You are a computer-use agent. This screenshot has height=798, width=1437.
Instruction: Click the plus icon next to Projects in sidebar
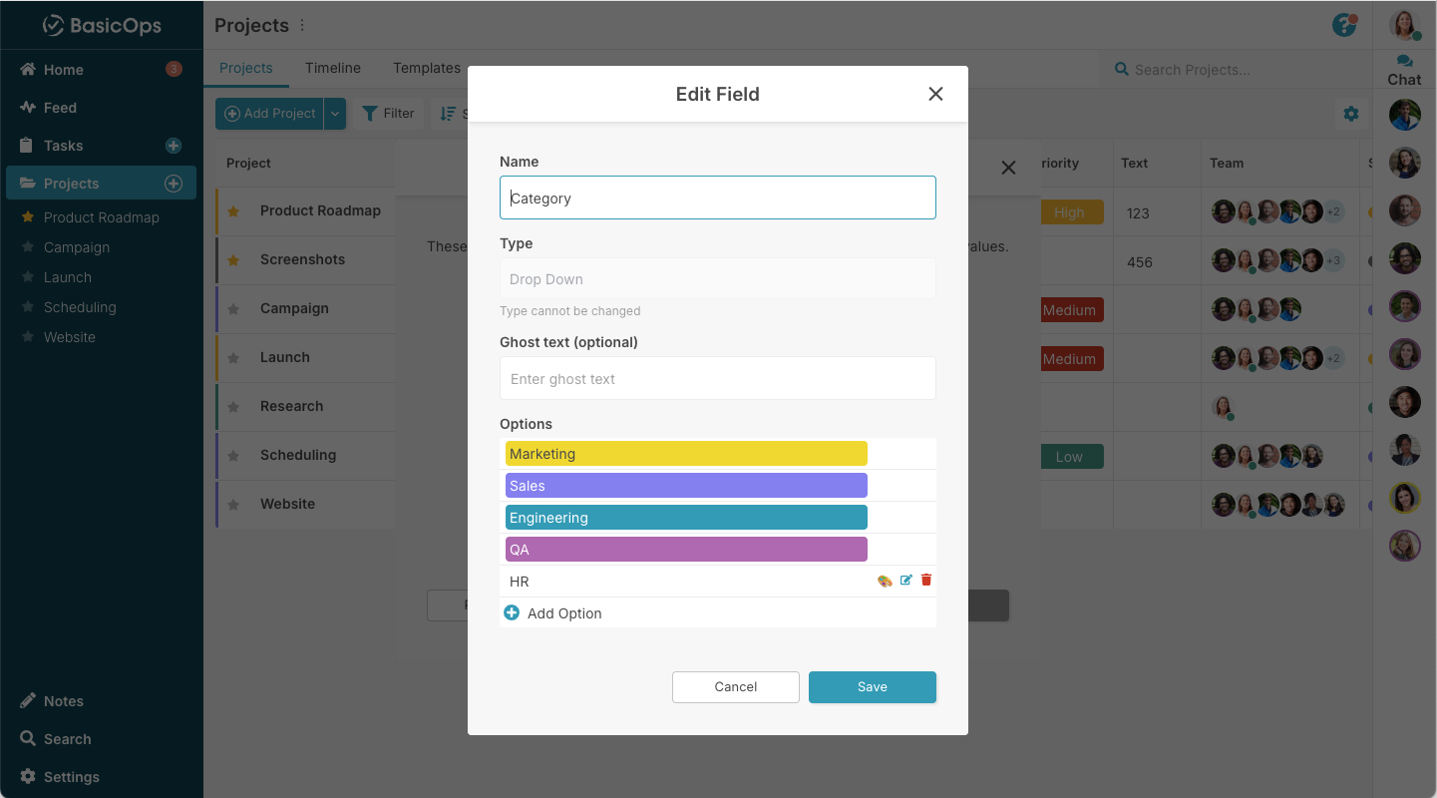point(173,184)
